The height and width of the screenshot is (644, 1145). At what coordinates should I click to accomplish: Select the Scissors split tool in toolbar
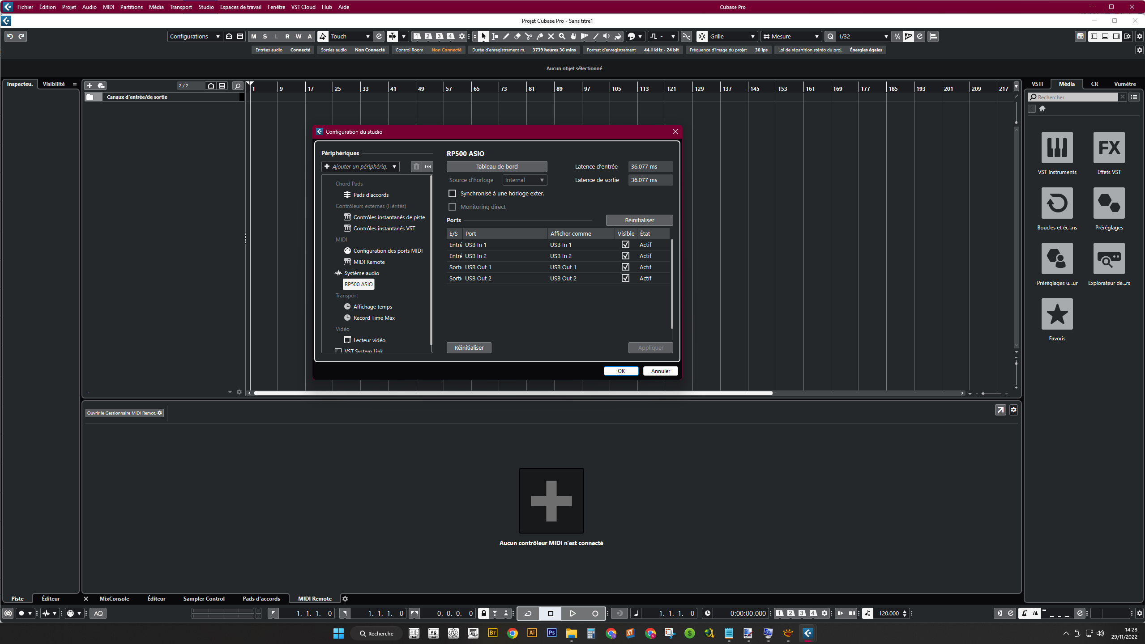click(528, 36)
